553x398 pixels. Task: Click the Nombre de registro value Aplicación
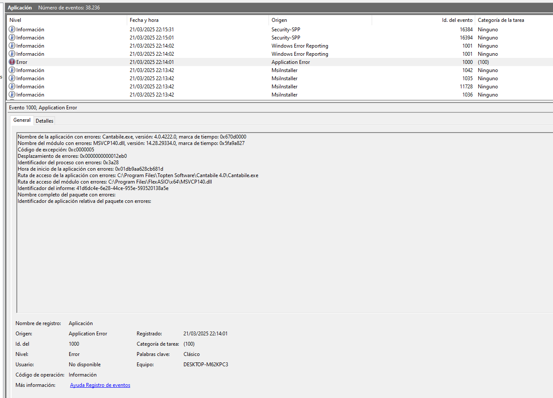[x=81, y=323]
